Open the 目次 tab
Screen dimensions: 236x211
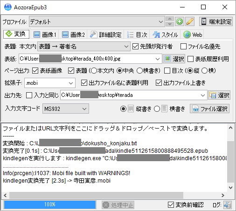pos(137,34)
